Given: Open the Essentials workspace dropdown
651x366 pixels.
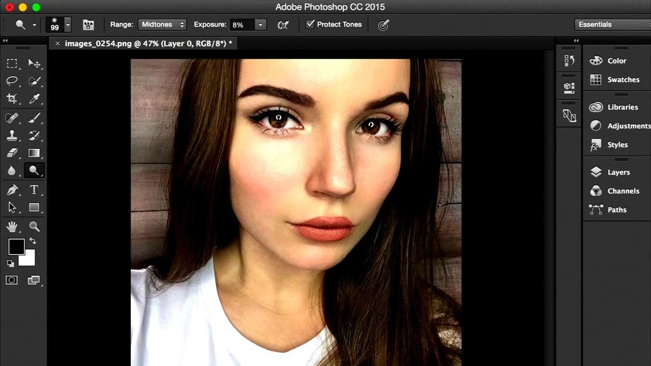Looking at the screenshot, I should 613,24.
